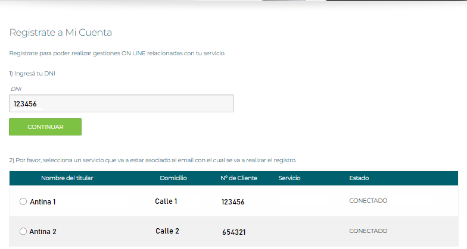
Task: Click the 'Antina 1' name label
Action: click(x=43, y=202)
